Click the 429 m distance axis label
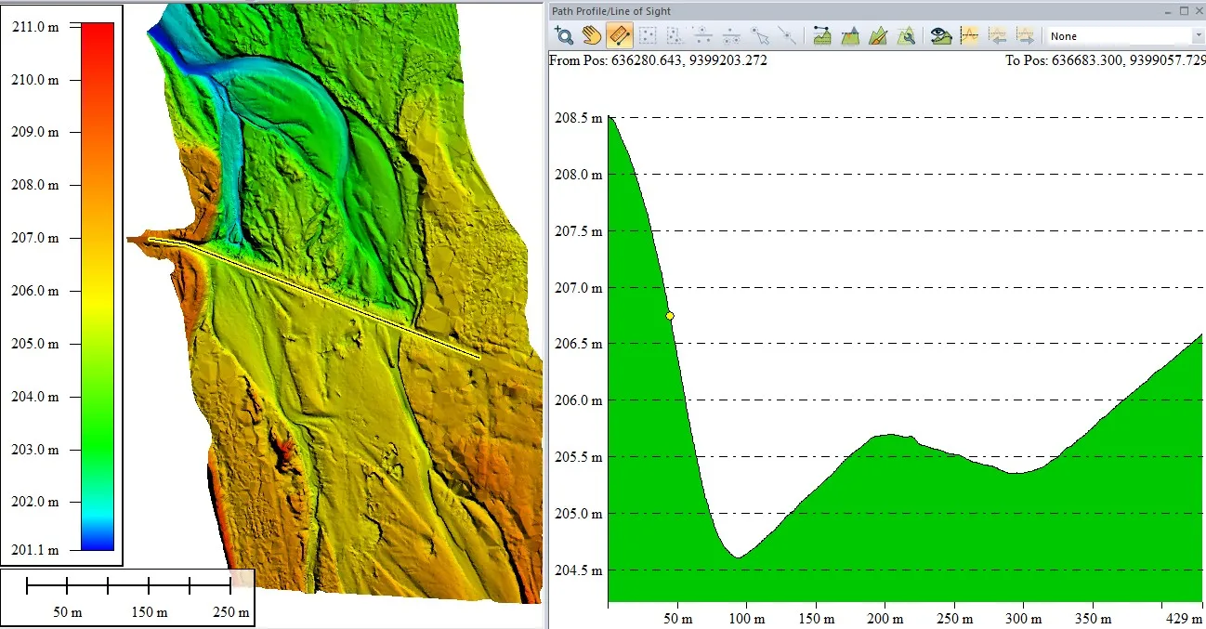Image resolution: width=1206 pixels, height=629 pixels. click(1185, 618)
